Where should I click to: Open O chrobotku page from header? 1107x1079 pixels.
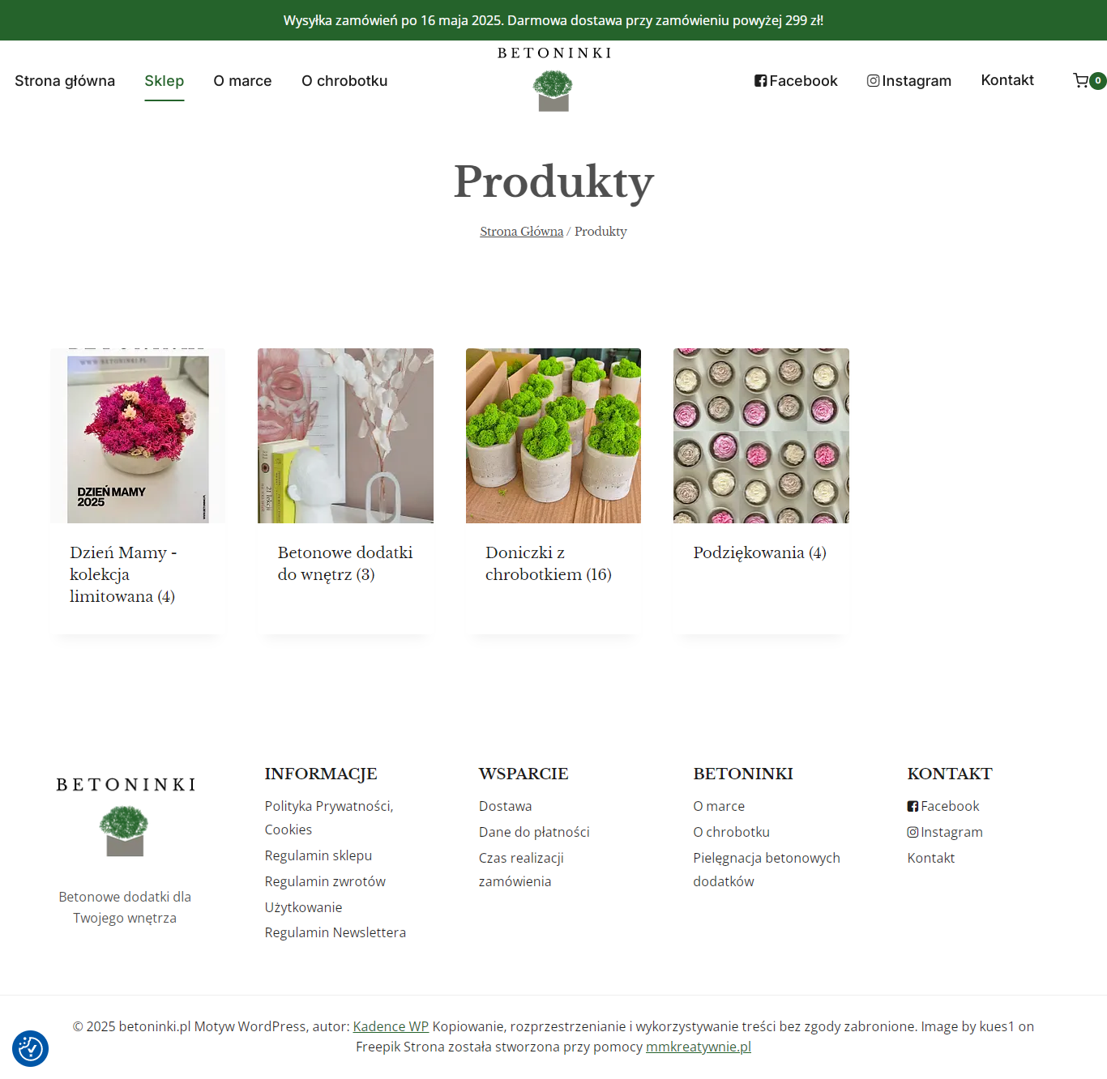point(344,81)
